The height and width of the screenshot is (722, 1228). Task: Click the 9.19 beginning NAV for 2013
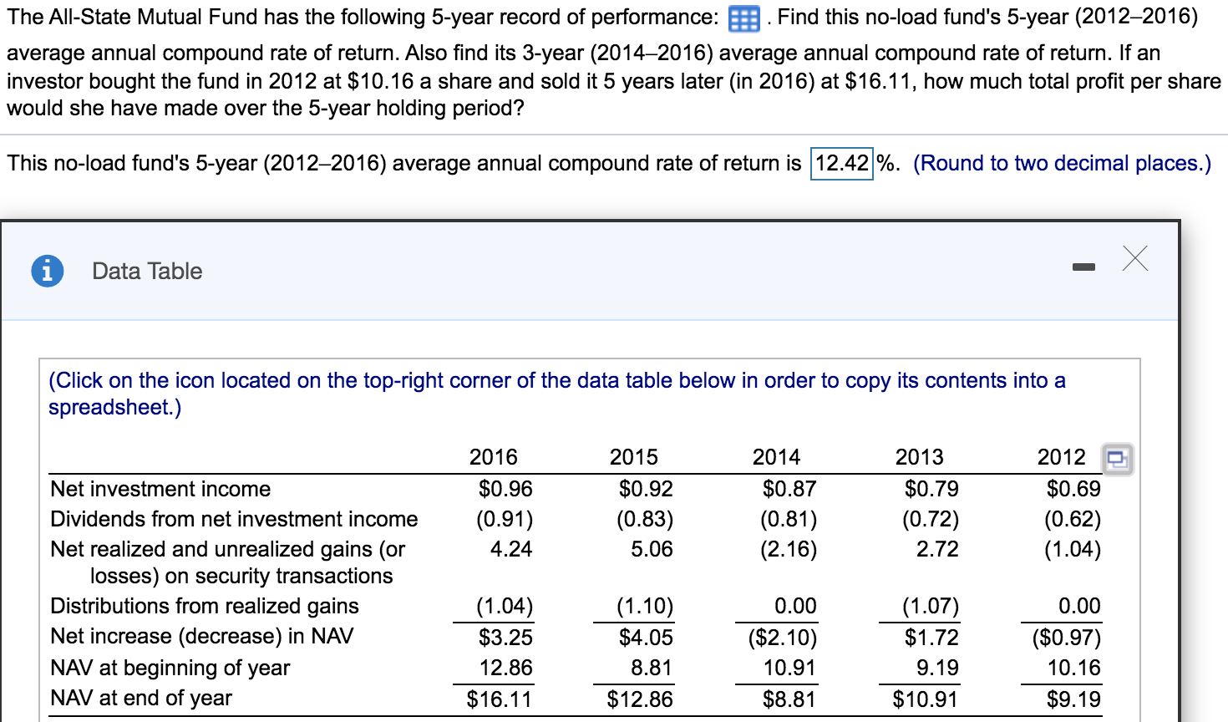pos(937,668)
